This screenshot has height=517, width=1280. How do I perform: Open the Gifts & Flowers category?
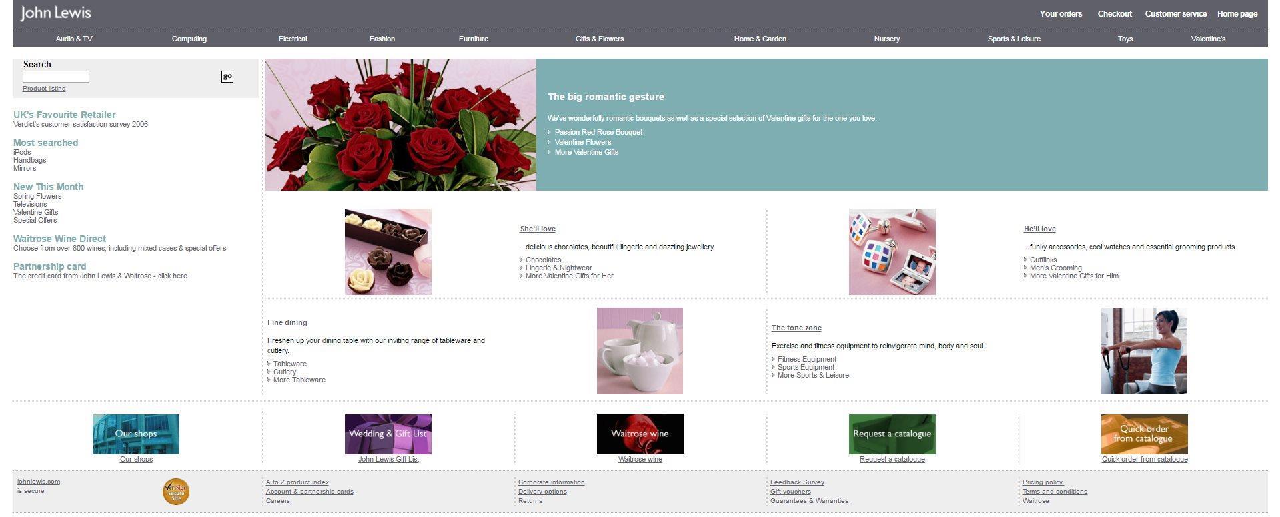click(600, 39)
